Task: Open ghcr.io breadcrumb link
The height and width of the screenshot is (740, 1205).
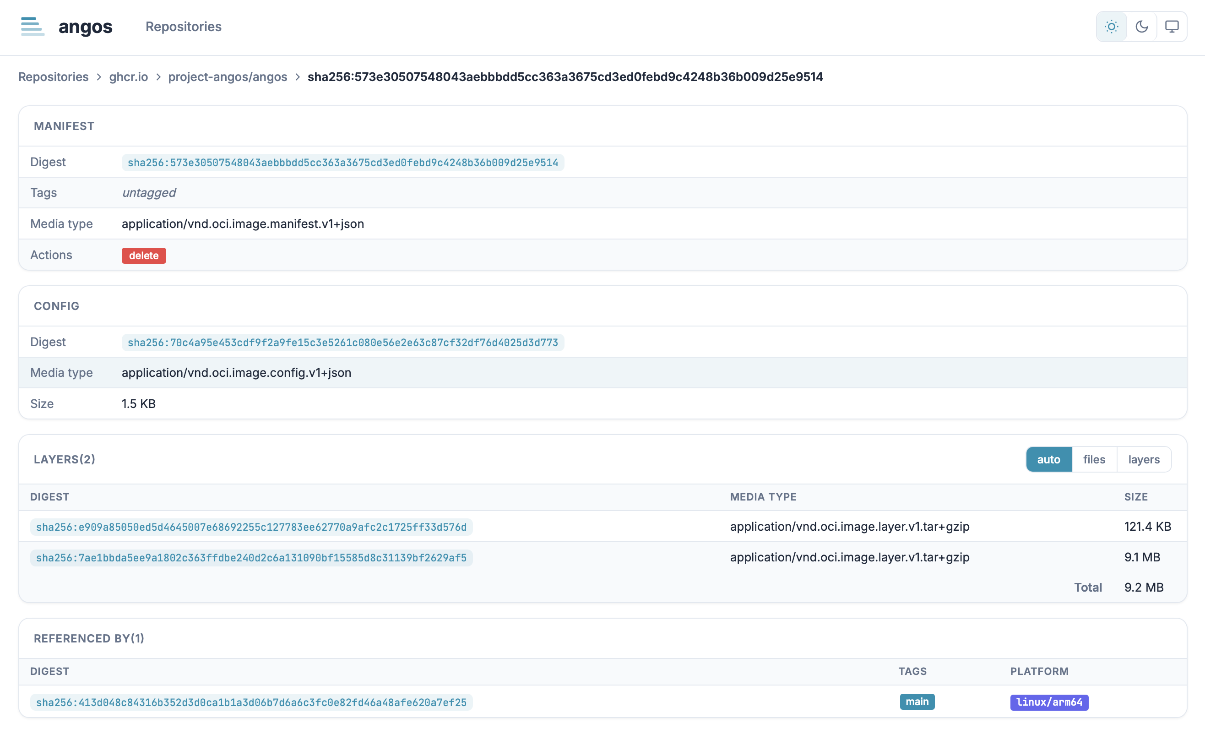Action: tap(128, 77)
